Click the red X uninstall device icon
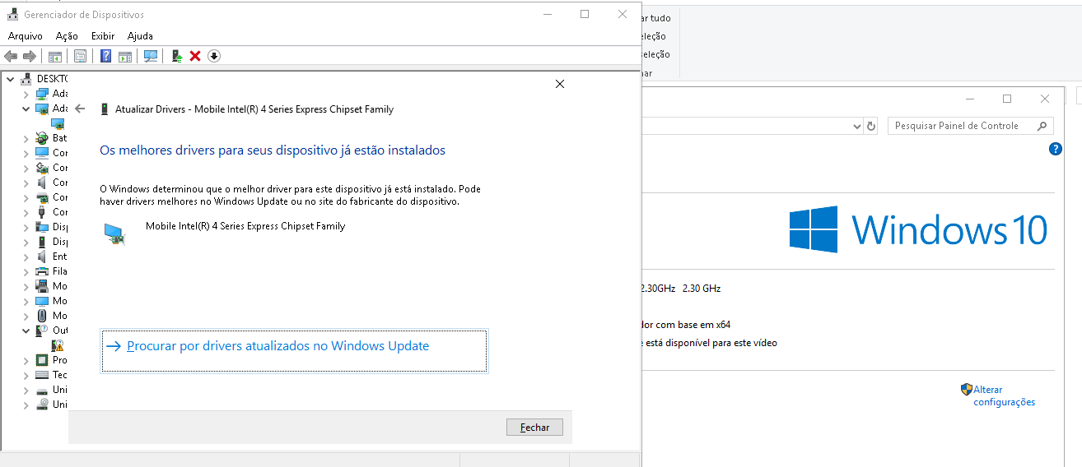This screenshot has height=467, width=1082. tap(195, 56)
